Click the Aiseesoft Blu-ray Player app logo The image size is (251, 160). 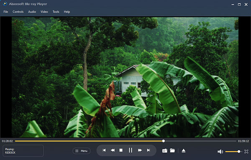[x=5, y=4]
